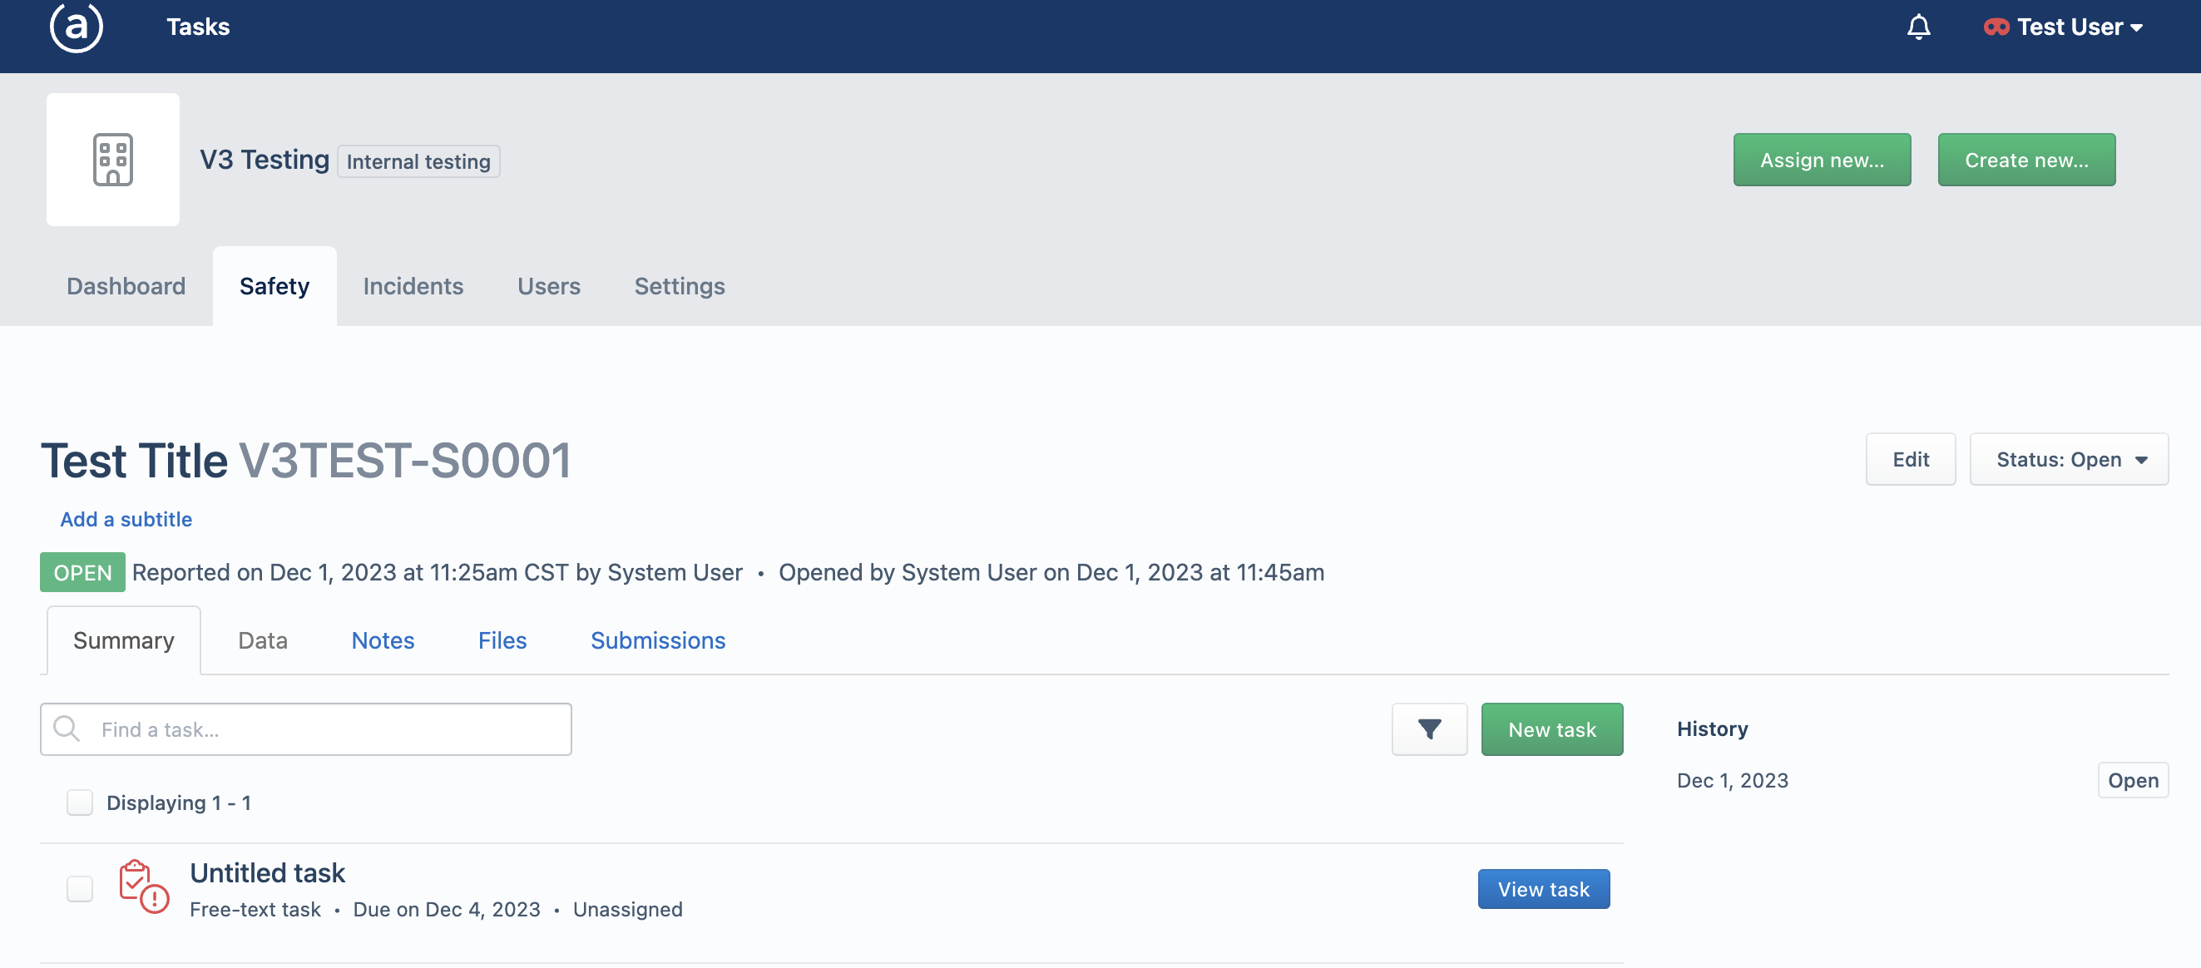This screenshot has height=968, width=2201.
Task: Click the 'Unassigned' task label
Action: coord(627,909)
